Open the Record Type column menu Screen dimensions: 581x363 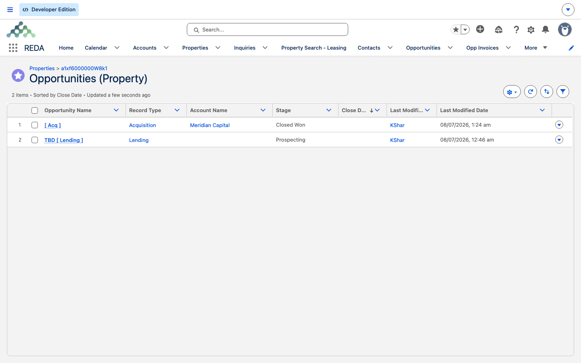click(x=177, y=110)
